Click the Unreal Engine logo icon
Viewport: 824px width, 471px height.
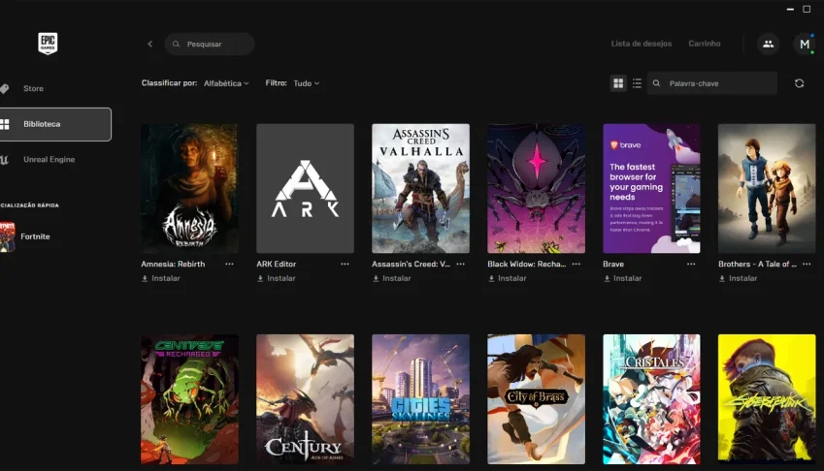coord(4,160)
